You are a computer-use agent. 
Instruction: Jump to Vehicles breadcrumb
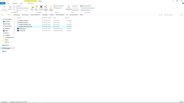(52, 15)
